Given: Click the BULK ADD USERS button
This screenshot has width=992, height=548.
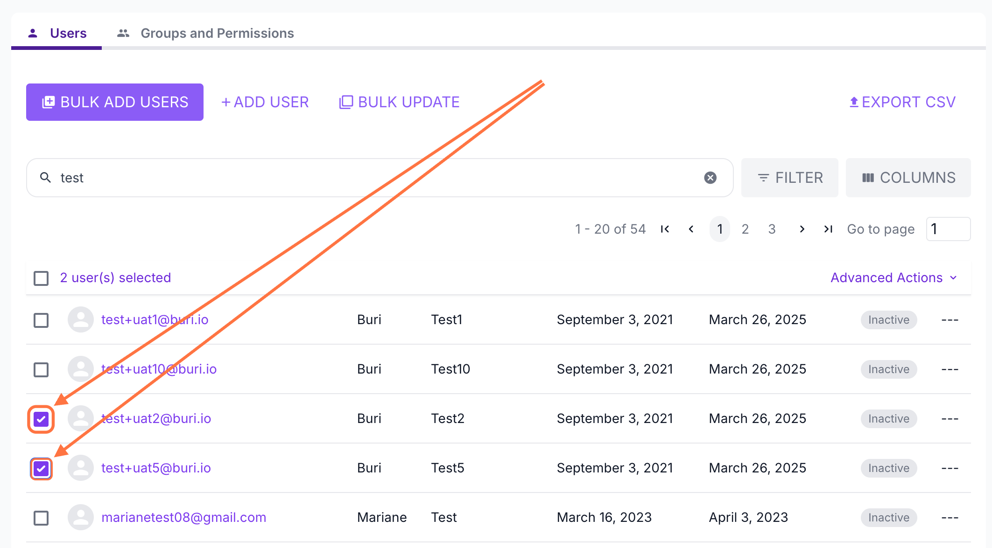Looking at the screenshot, I should point(115,102).
